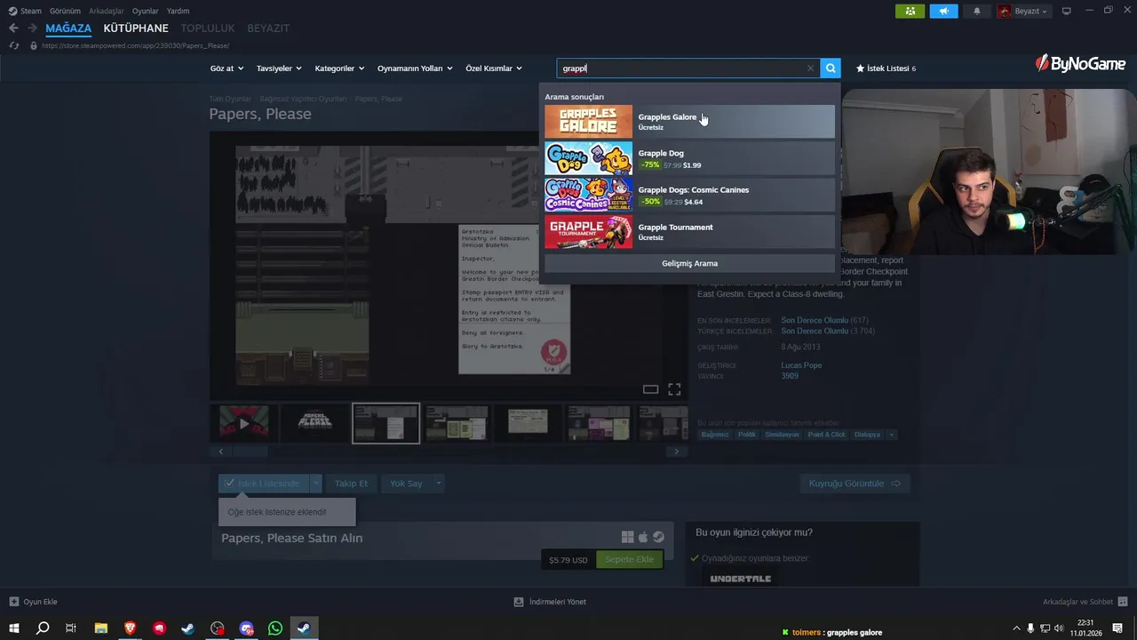Select the Papers Please logo thumbnail
This screenshot has width=1137, height=640.
(x=314, y=423)
